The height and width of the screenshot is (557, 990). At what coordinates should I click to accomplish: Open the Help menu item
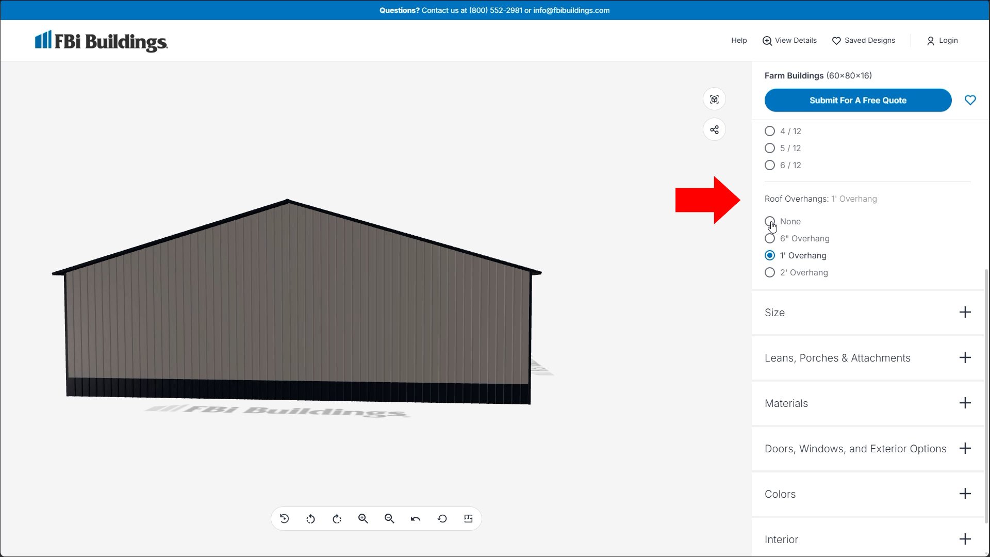738,40
